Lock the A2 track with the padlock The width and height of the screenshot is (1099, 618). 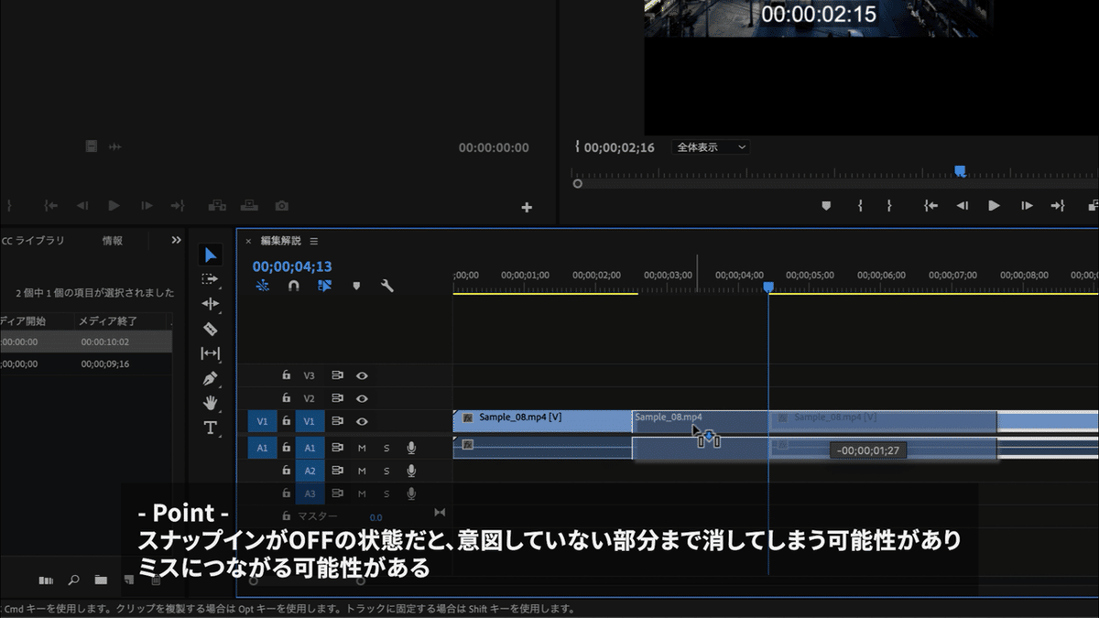click(286, 472)
